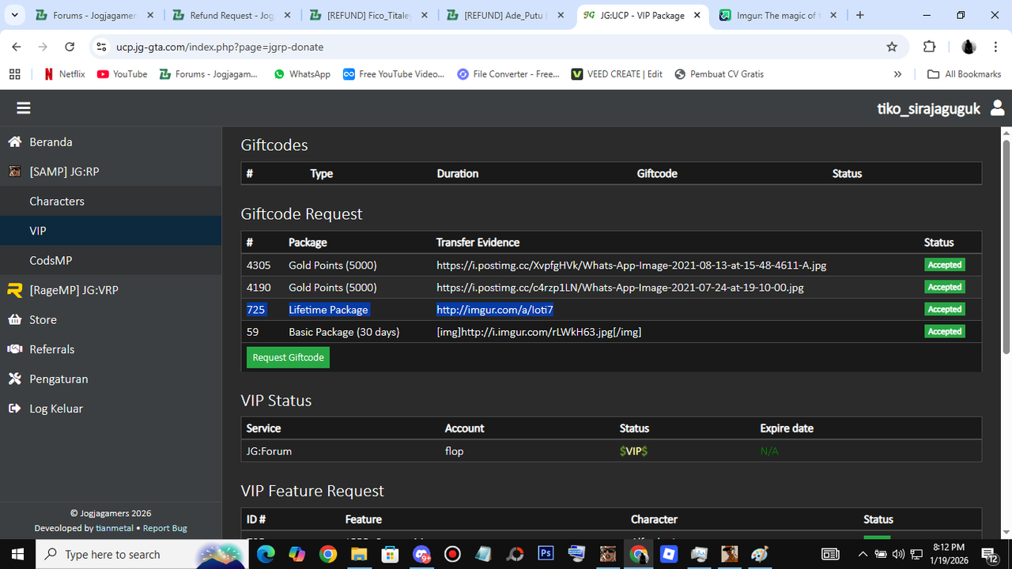The height and width of the screenshot is (569, 1012).
Task: Select VIP in the sidebar
Action: 111,231
